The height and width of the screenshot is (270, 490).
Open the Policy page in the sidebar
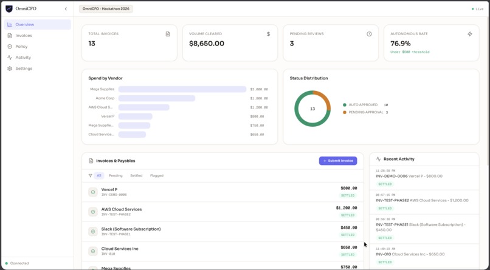(38, 47)
